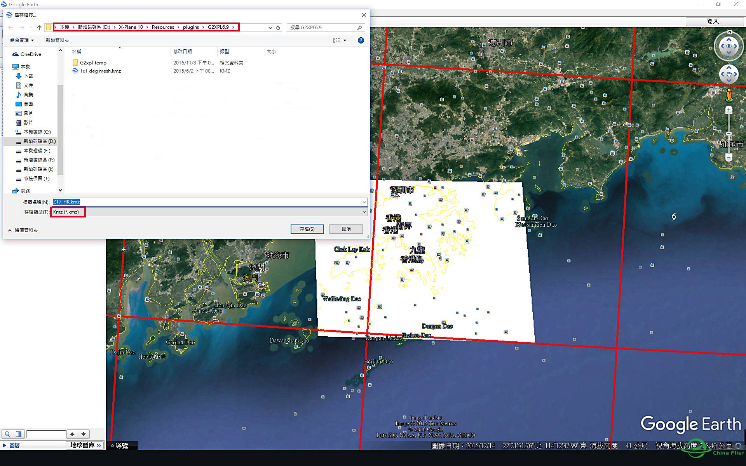746x466 pixels.
Task: Open the 文件 folder
Action: pyautogui.click(x=24, y=85)
